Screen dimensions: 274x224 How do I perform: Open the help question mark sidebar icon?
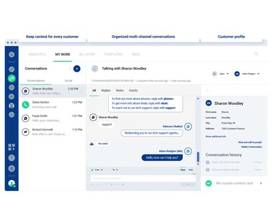click(12, 158)
